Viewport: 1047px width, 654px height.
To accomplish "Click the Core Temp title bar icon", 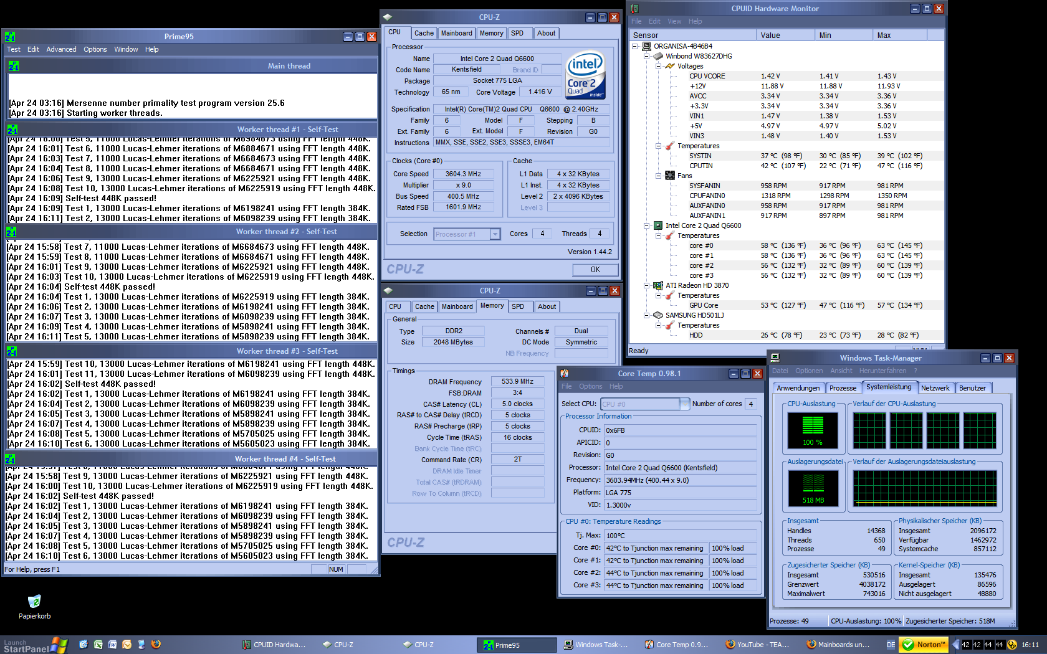I will pos(565,374).
